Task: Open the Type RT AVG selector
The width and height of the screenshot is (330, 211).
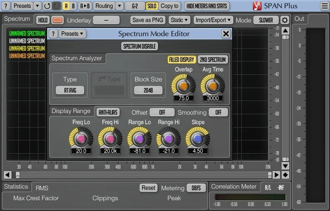Action: [70, 91]
